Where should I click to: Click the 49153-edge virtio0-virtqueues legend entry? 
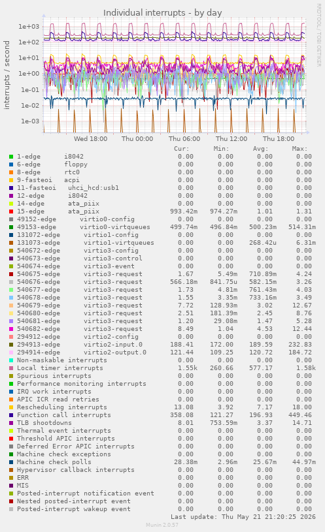(x=84, y=227)
